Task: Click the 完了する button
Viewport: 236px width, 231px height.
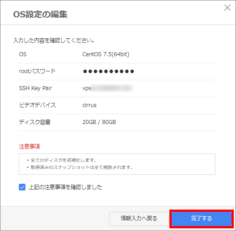Action: click(x=202, y=219)
